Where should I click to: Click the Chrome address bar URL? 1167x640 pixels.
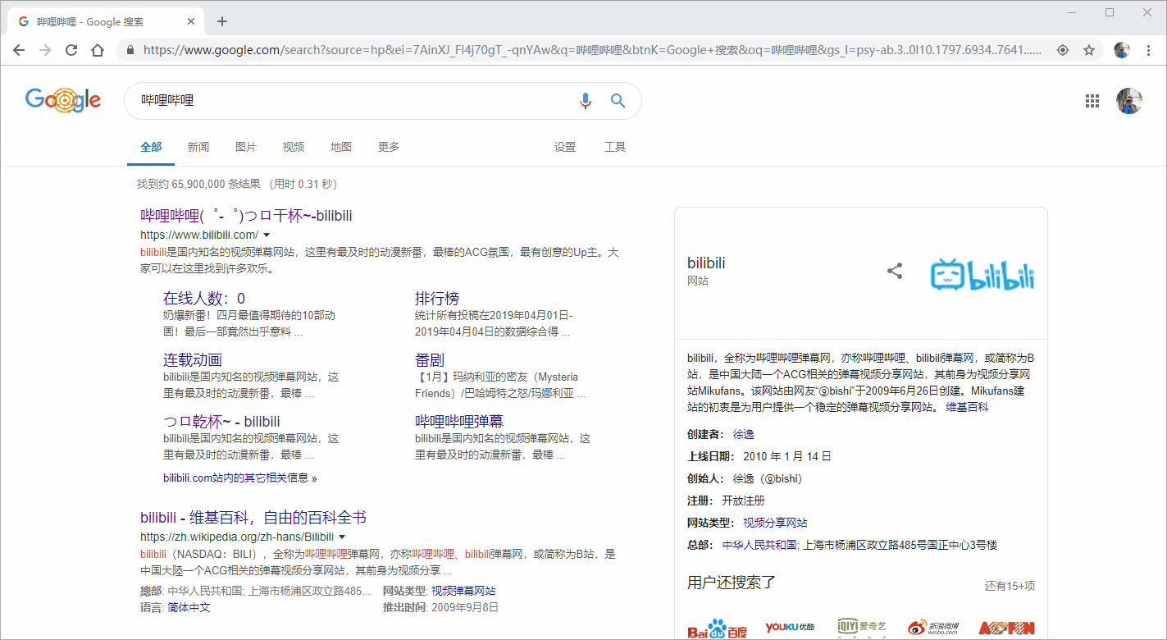[592, 50]
